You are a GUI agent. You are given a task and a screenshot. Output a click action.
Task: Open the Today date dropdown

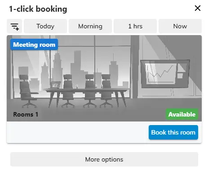coord(45,26)
